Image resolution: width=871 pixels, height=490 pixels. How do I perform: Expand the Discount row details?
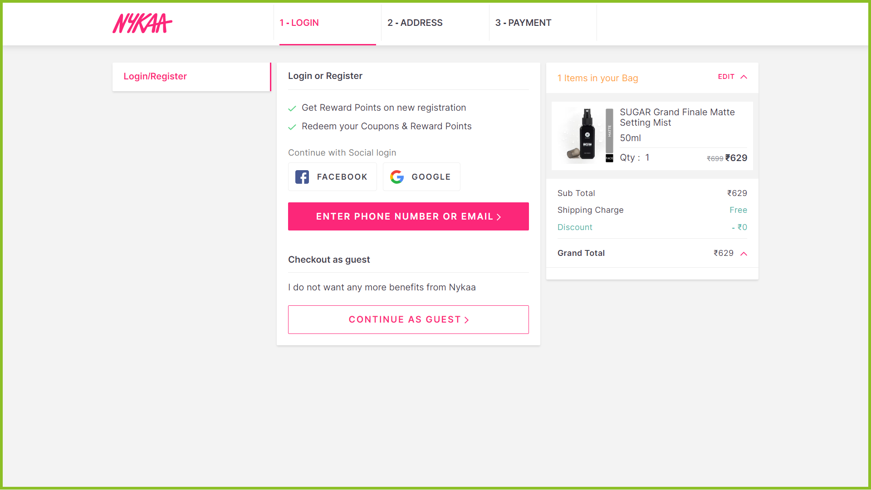pyautogui.click(x=575, y=227)
